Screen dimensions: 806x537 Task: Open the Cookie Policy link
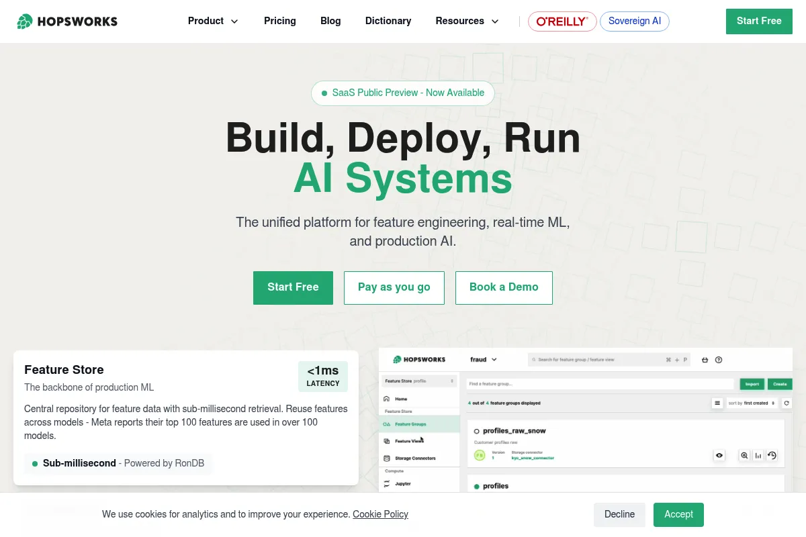point(380,514)
